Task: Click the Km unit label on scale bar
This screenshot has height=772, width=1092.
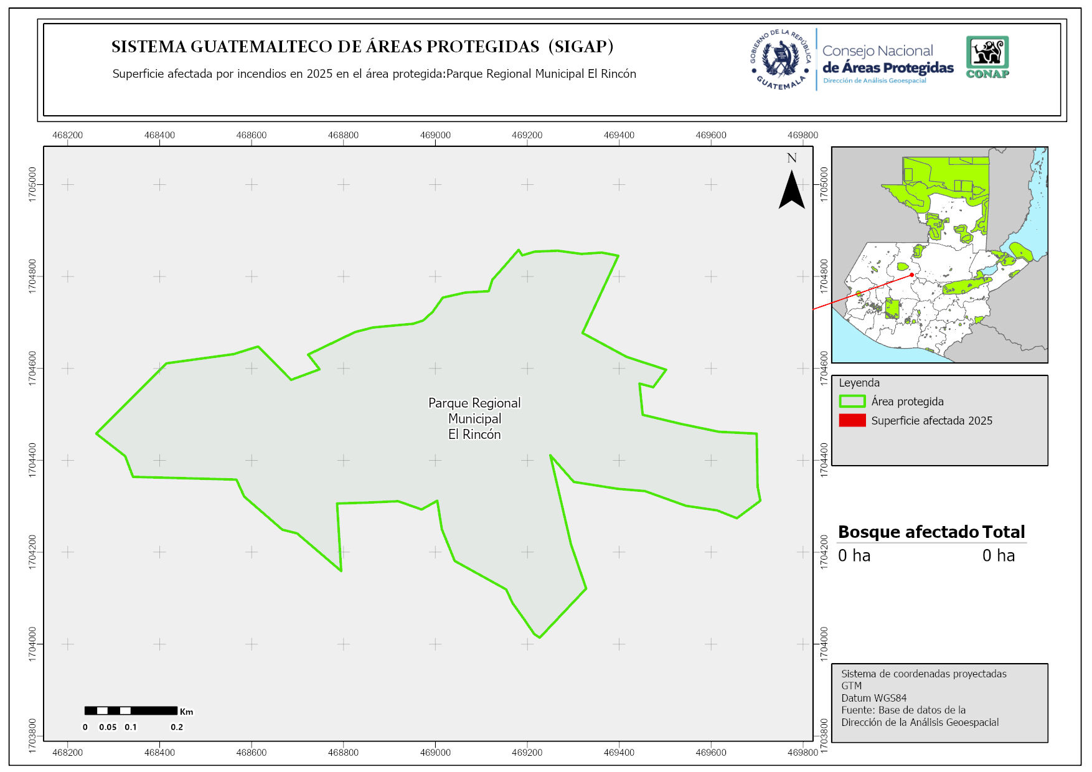Action: tap(186, 712)
